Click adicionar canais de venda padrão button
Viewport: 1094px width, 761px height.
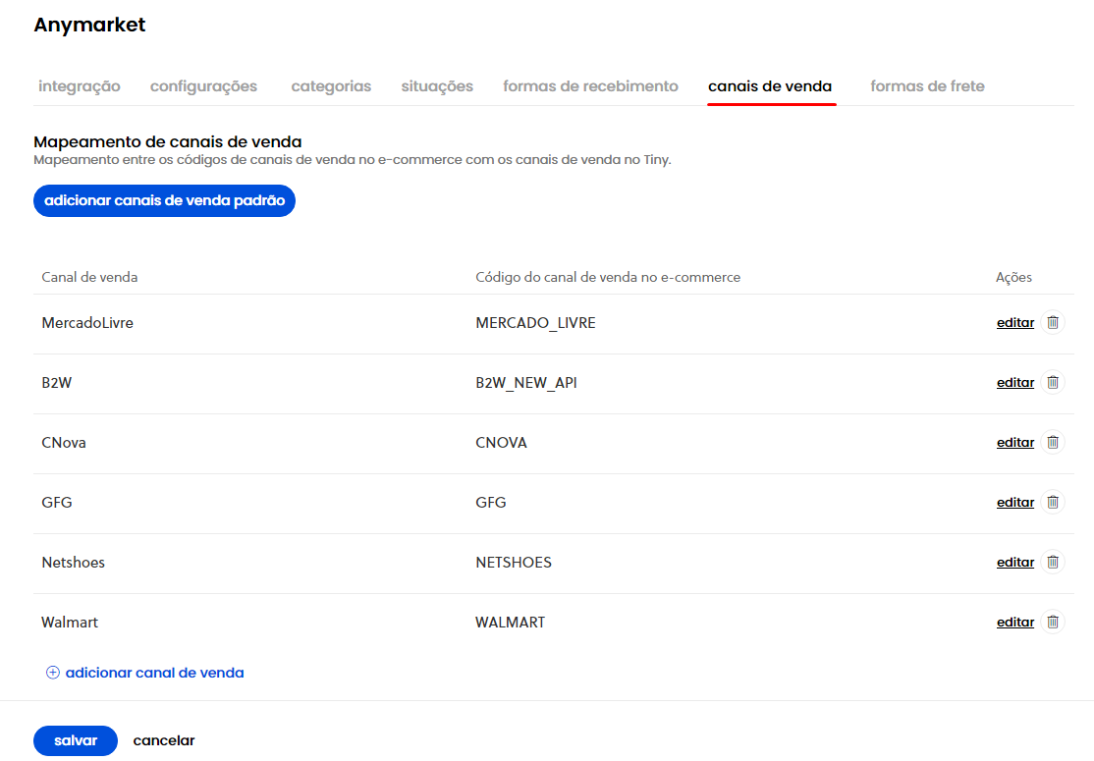(165, 201)
